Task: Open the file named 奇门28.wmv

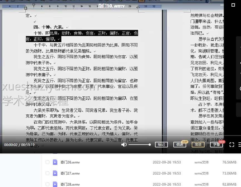Action: [x=70, y=184]
